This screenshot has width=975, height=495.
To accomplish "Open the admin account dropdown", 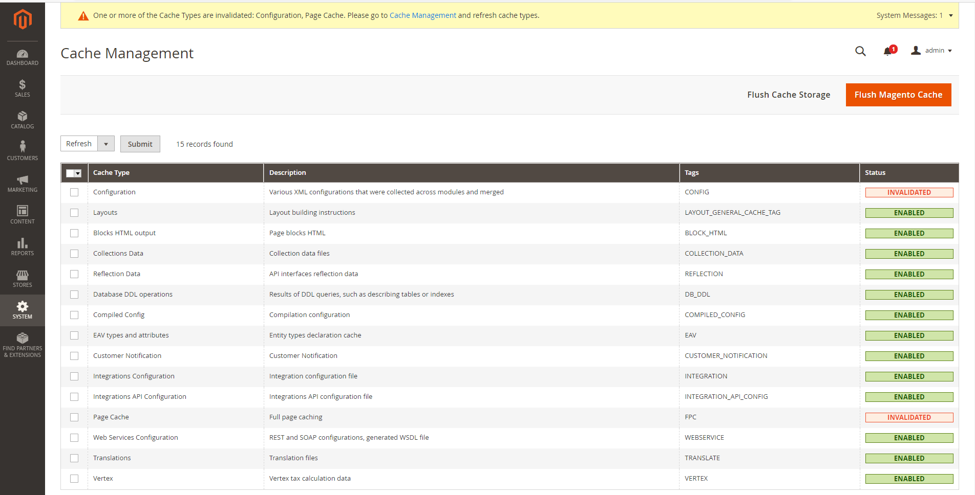I will 931,51.
